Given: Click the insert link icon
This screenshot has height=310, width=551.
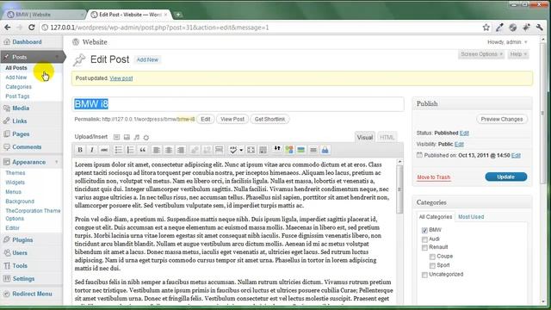Looking at the screenshot, I should [x=195, y=150].
